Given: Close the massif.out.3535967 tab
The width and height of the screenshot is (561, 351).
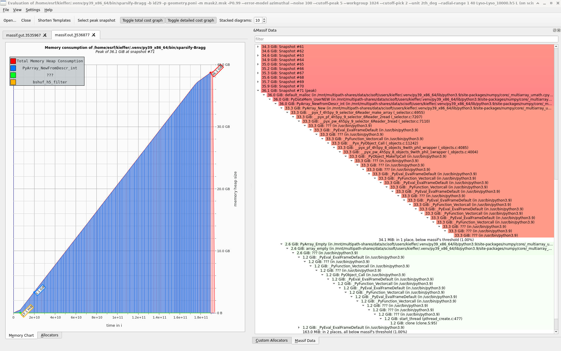Looking at the screenshot, I should 45,35.
